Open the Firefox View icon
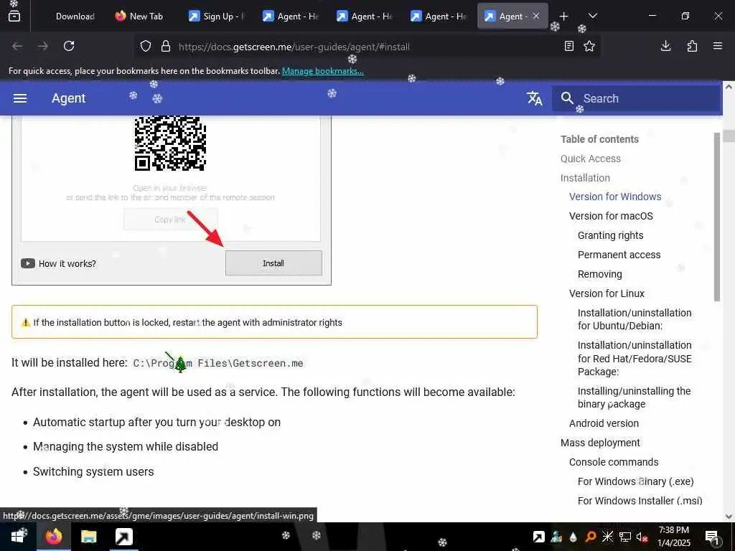The height and width of the screenshot is (551, 735). [14, 16]
